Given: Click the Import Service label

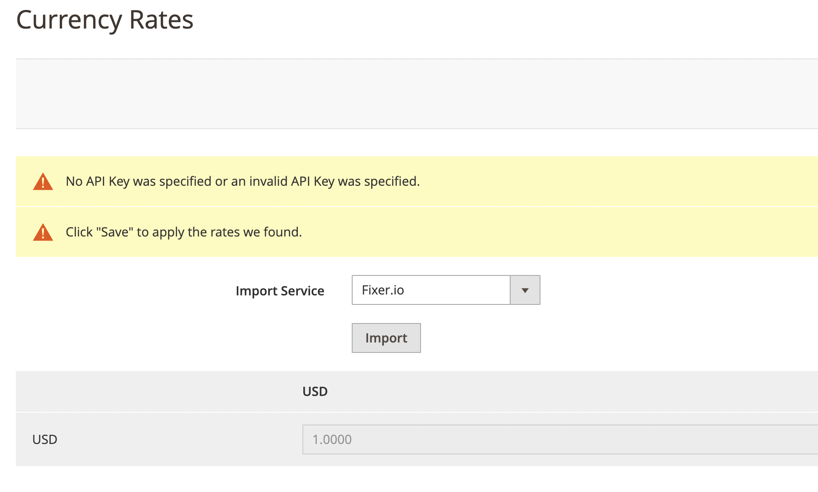Looking at the screenshot, I should click(x=279, y=290).
